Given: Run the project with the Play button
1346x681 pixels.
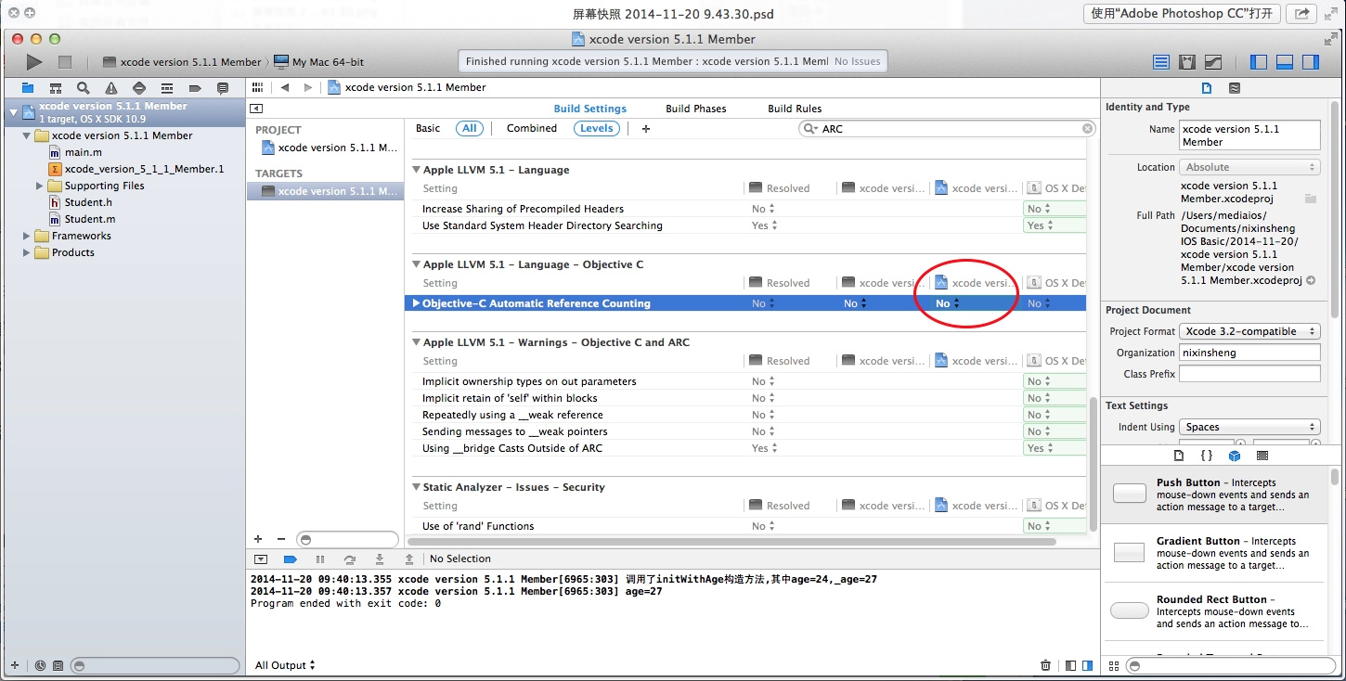Looking at the screenshot, I should point(33,62).
